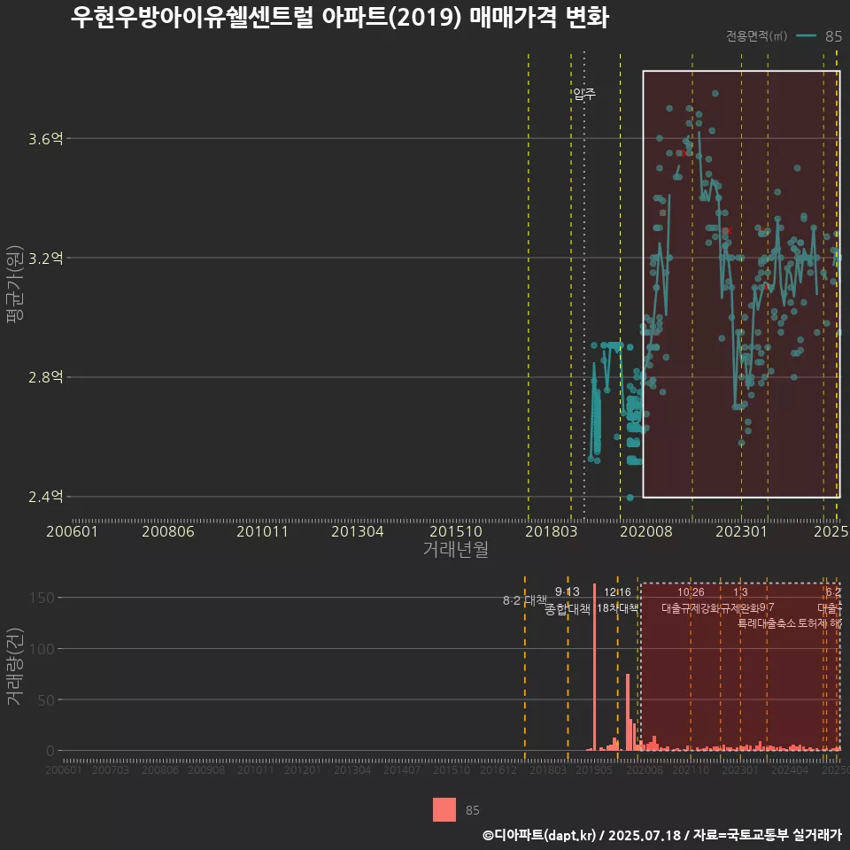850x850 pixels.
Task: Select the 3.2억 price axis label
Action: point(45,258)
